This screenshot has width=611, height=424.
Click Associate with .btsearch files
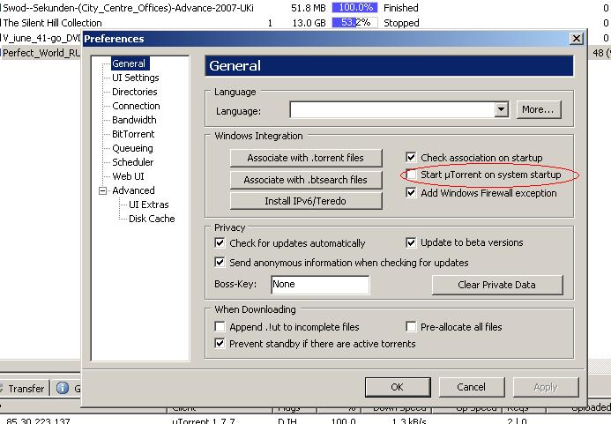[x=305, y=180]
